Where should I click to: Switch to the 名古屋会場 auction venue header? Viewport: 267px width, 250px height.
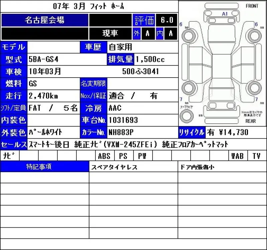coord(46,20)
